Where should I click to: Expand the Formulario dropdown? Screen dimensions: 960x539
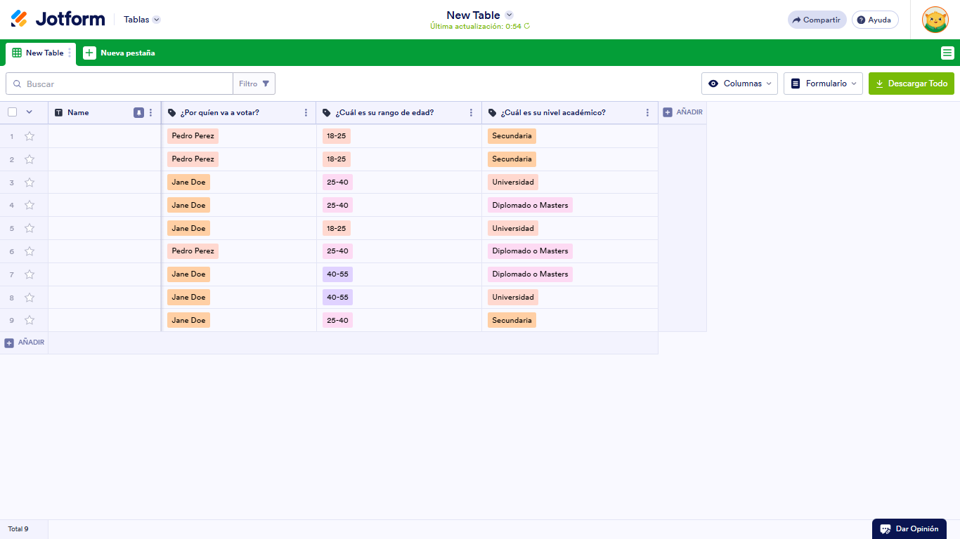coord(823,83)
